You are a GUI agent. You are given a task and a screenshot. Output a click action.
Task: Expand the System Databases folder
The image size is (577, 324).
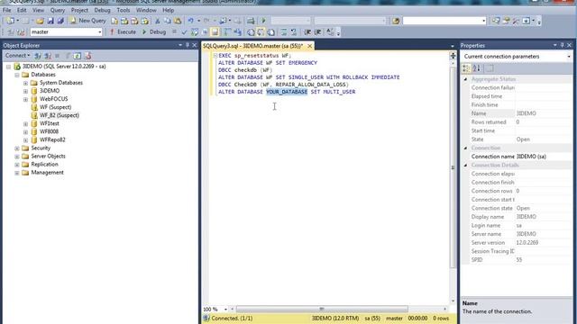tap(25, 83)
